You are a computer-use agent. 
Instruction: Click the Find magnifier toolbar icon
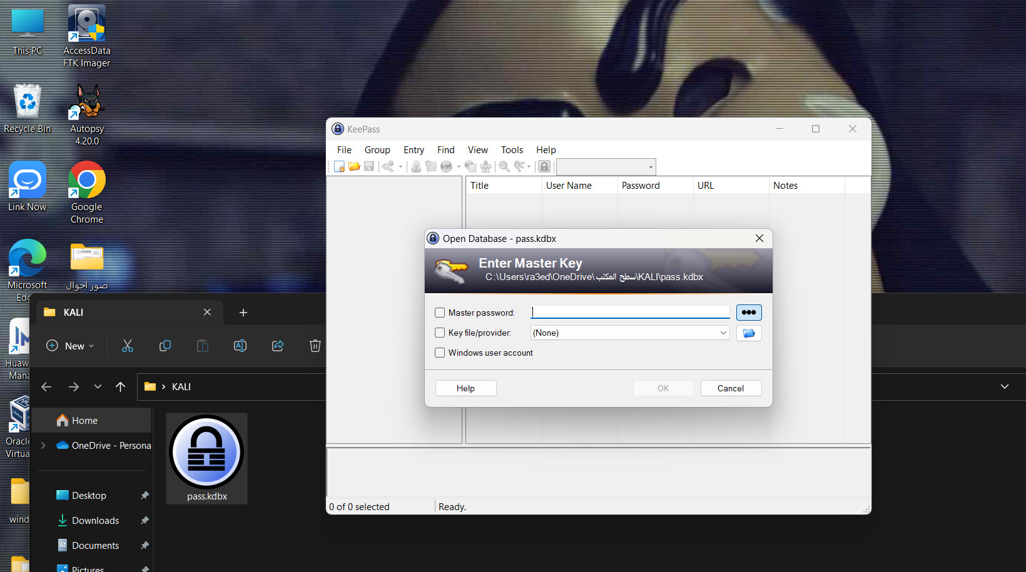pyautogui.click(x=504, y=166)
